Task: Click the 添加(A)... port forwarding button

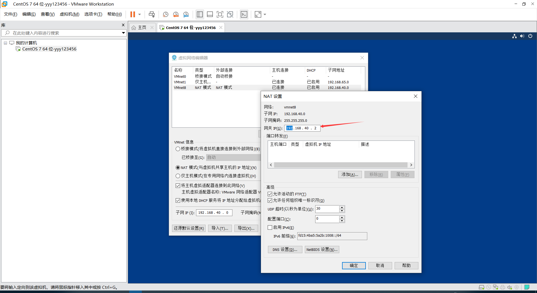Action: point(350,175)
